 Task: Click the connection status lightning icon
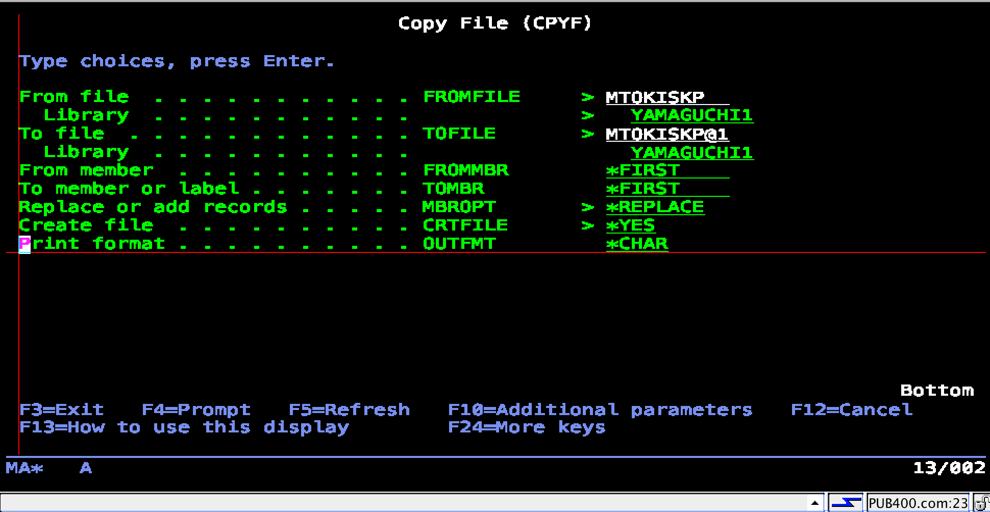coord(845,503)
